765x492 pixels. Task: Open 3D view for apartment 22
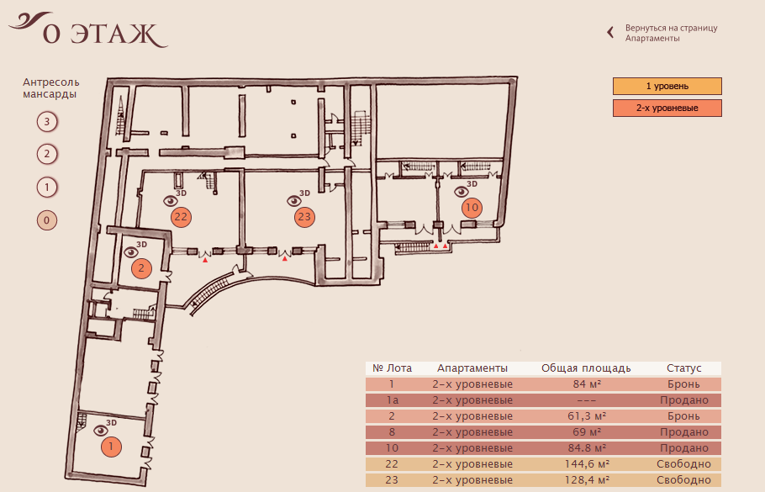tap(174, 198)
